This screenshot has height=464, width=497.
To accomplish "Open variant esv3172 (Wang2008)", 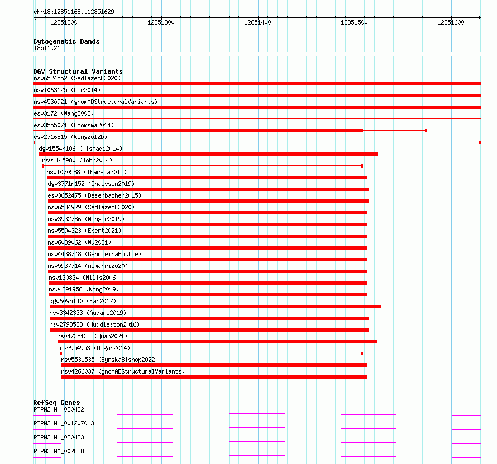I will click(x=64, y=113).
